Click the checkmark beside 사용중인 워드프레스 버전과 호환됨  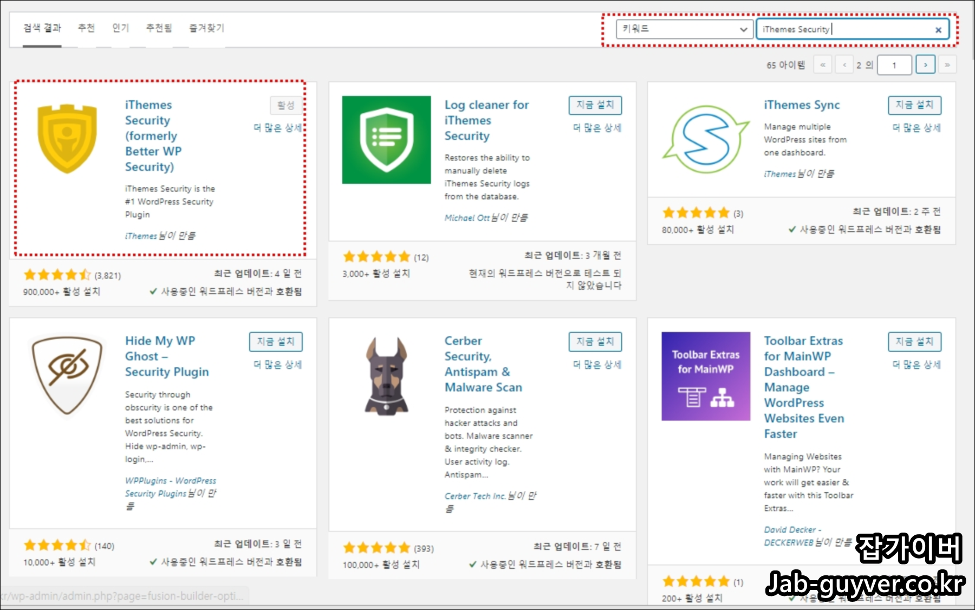click(153, 291)
